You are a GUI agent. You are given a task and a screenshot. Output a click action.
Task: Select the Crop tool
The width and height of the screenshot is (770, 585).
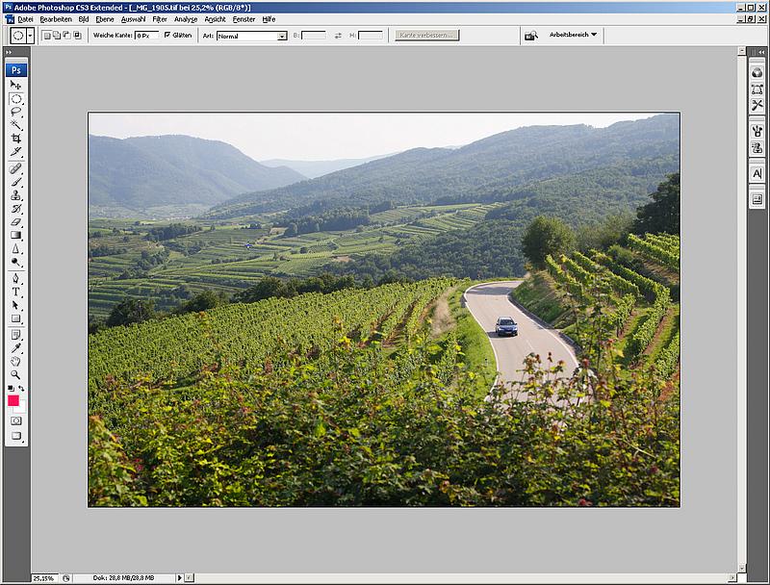click(x=15, y=139)
